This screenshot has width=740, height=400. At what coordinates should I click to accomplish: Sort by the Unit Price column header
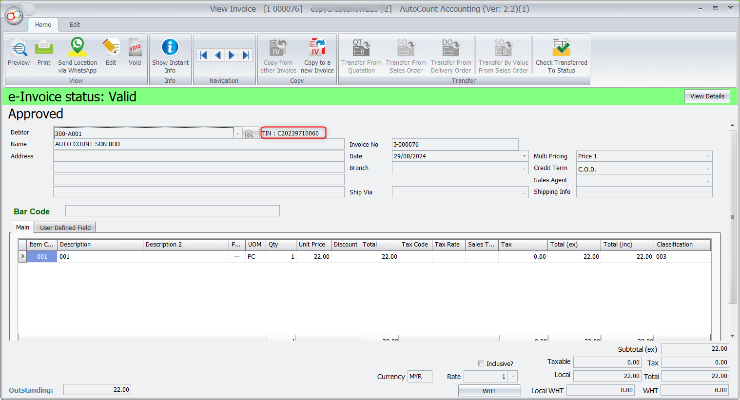click(x=313, y=245)
